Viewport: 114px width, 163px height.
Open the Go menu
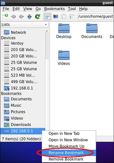pos(38,9)
